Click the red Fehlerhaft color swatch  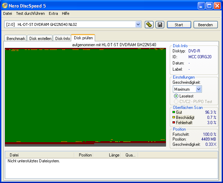pos(174,122)
